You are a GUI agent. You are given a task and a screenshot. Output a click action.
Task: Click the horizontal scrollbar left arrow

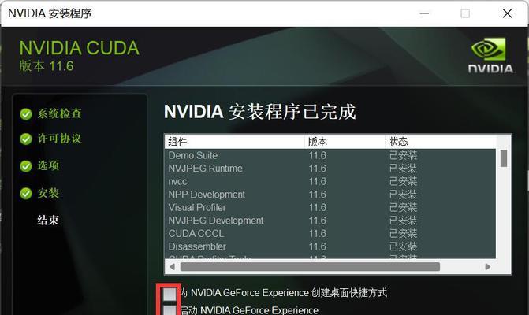[173, 267]
